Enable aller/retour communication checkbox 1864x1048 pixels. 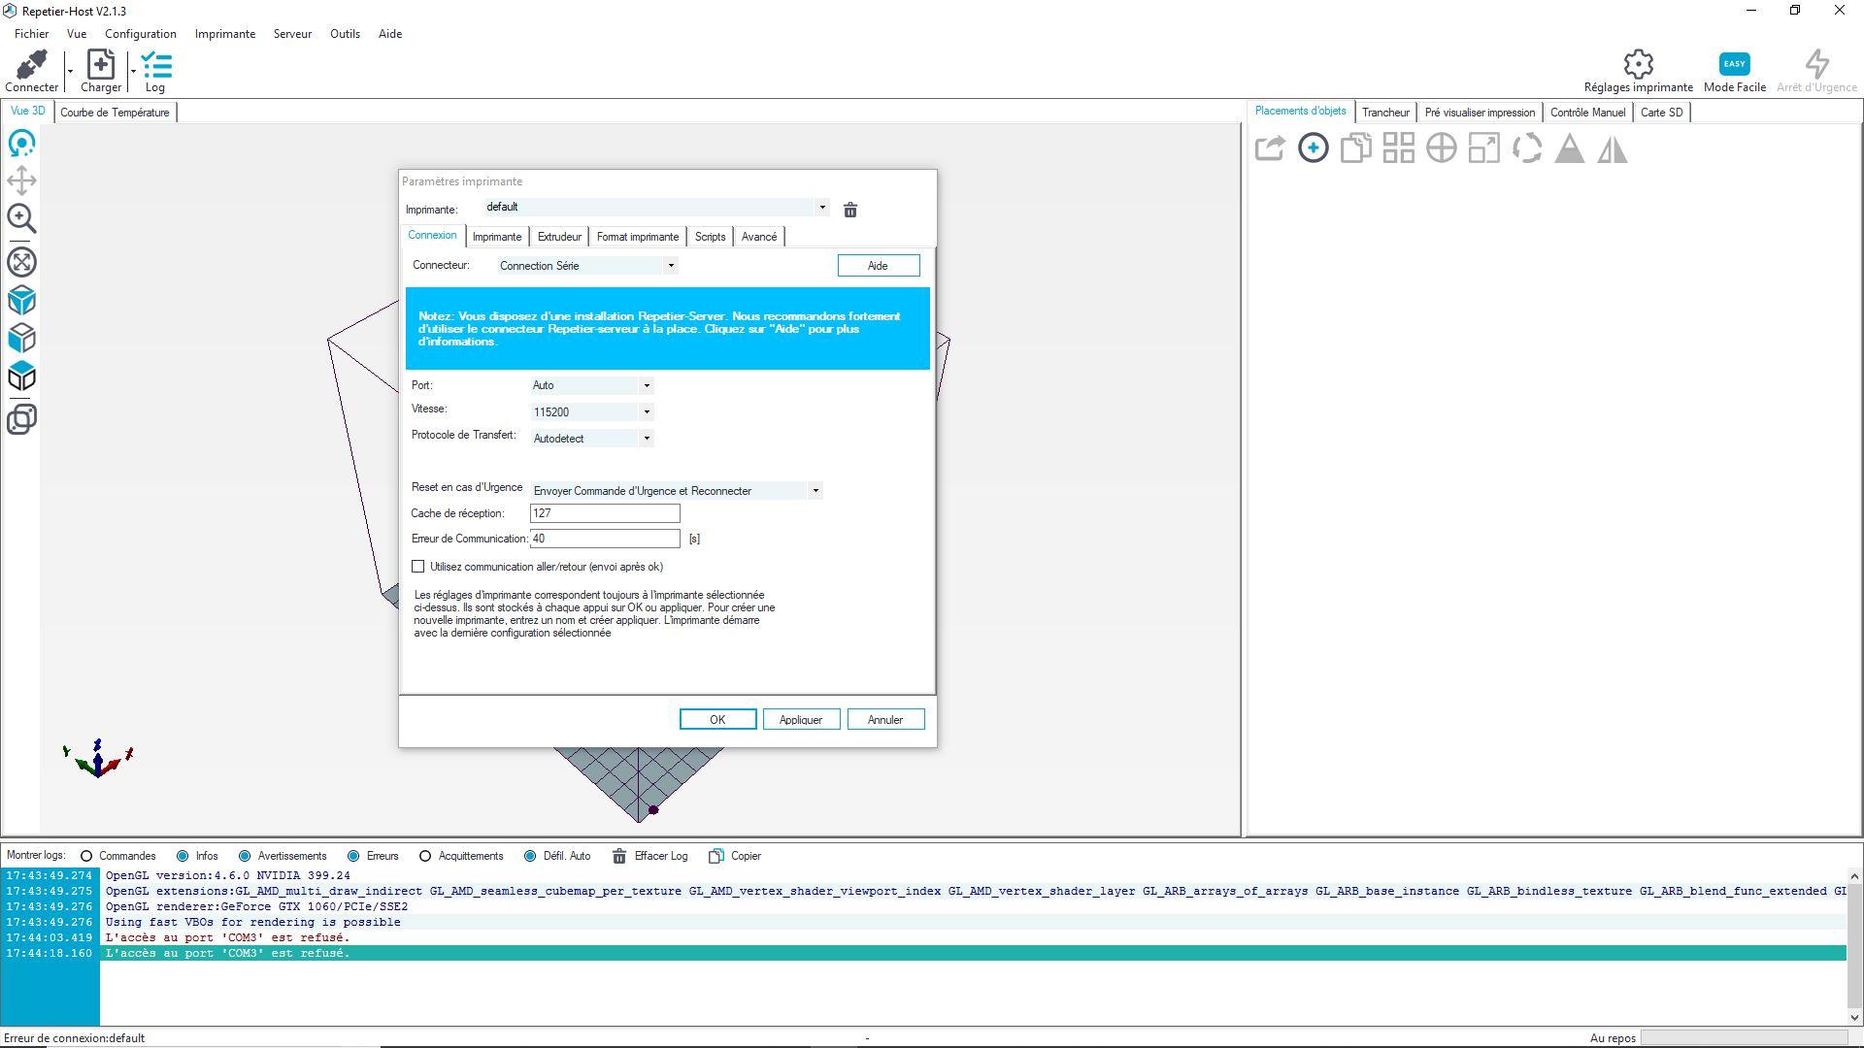(418, 567)
